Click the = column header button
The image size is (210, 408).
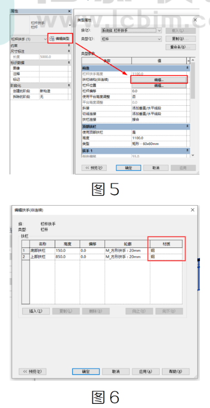[188, 60]
